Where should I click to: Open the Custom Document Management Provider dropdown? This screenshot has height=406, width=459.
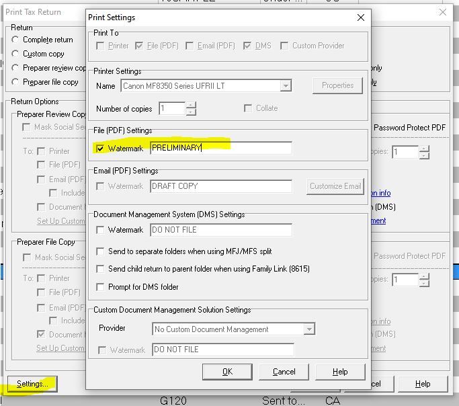pyautogui.click(x=308, y=329)
